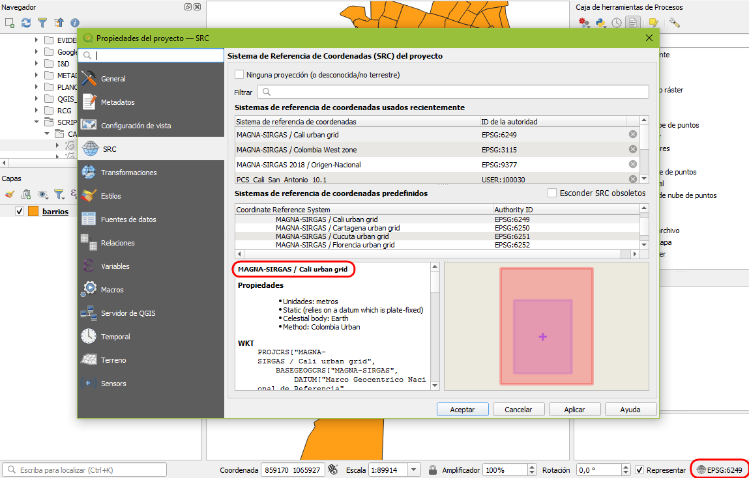Viewport: 749px width, 478px height.
Task: Click the Terreno mesh icon
Action: coord(89,359)
